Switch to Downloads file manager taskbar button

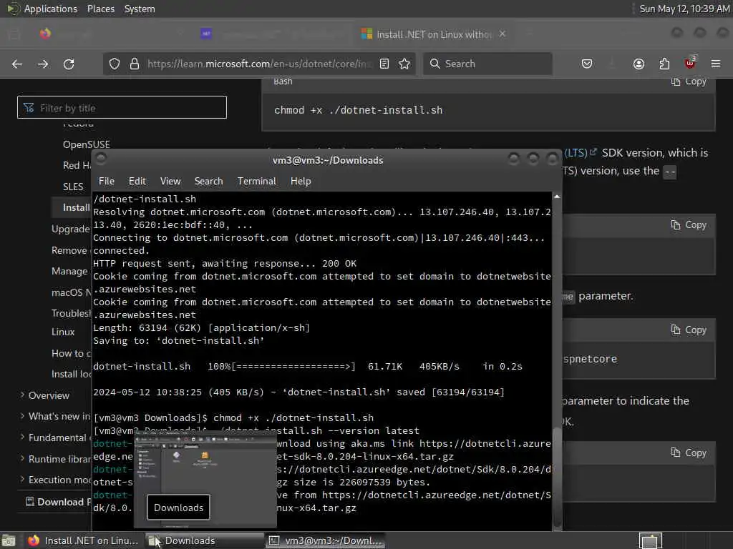204,540
